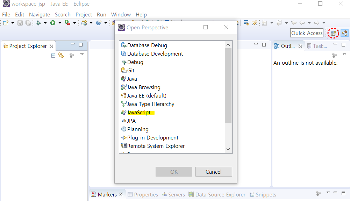Maximize the editor area

(x=264, y=45)
